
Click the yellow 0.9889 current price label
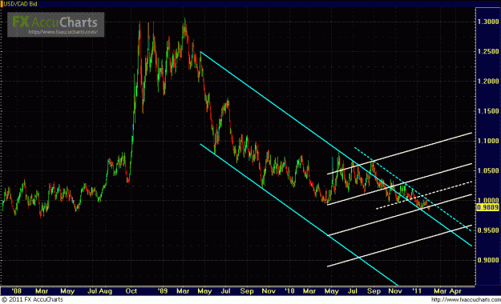[x=487, y=208]
